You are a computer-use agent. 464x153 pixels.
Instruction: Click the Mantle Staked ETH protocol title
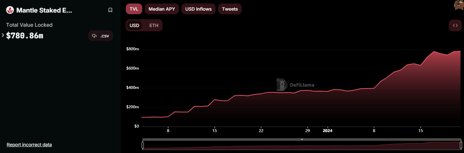click(x=44, y=10)
